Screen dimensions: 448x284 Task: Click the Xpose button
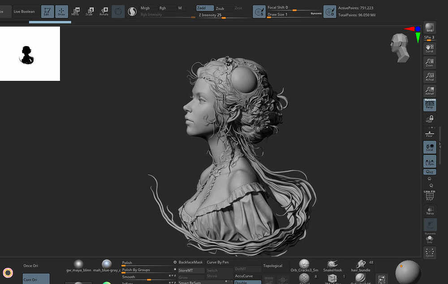tap(430, 252)
